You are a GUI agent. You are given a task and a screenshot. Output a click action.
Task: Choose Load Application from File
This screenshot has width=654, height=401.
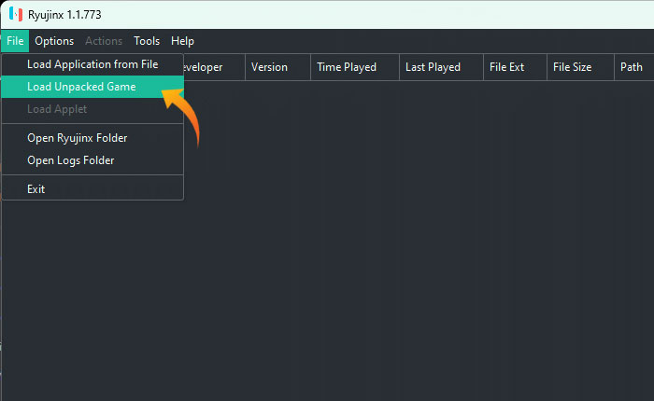(92, 64)
